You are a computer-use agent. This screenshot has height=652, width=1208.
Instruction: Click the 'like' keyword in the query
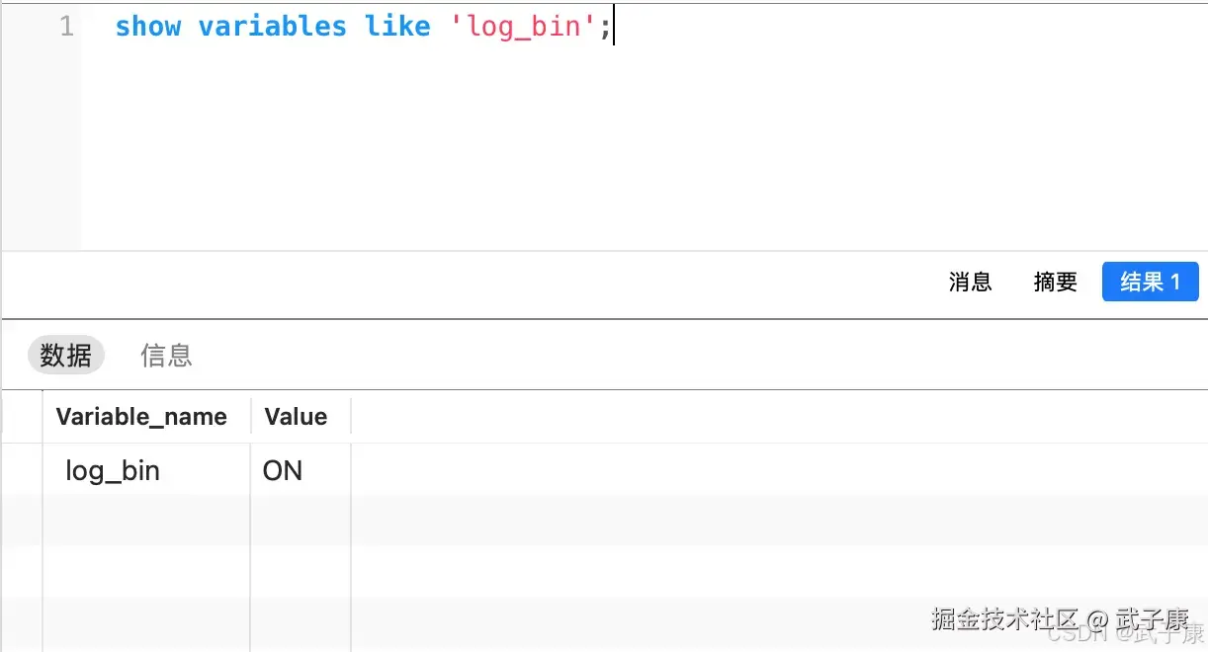click(x=397, y=27)
